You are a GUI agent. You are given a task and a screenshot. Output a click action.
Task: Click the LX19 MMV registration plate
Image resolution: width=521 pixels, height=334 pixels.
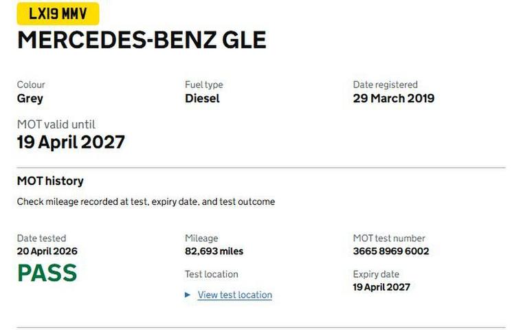58,14
